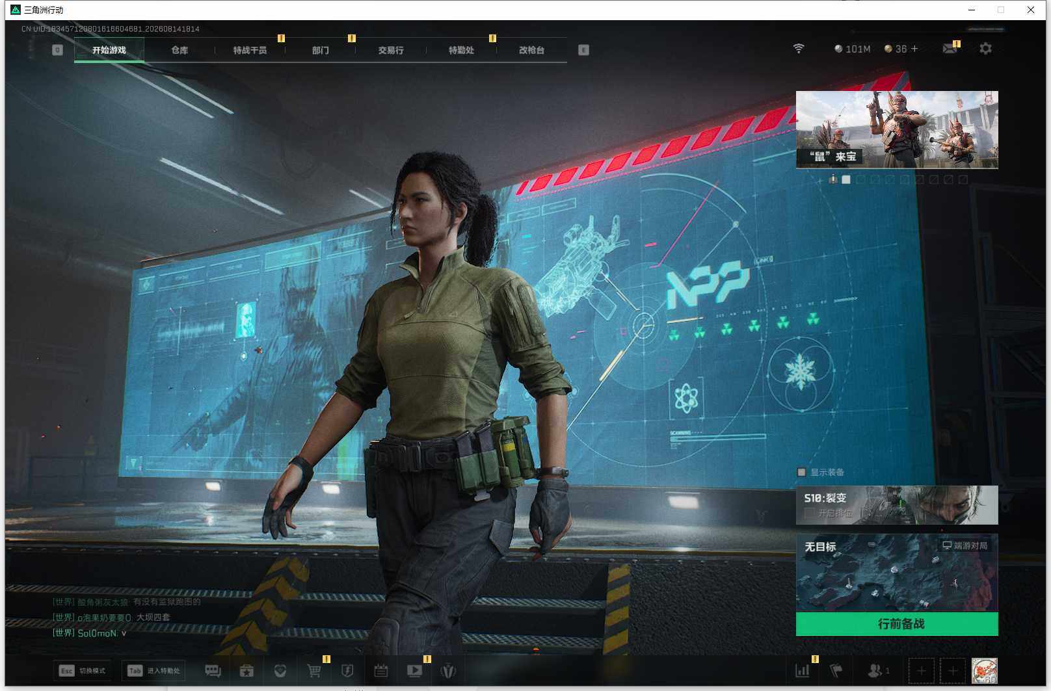
Task: Enable the 开启排位 checkbox
Action: 809,513
